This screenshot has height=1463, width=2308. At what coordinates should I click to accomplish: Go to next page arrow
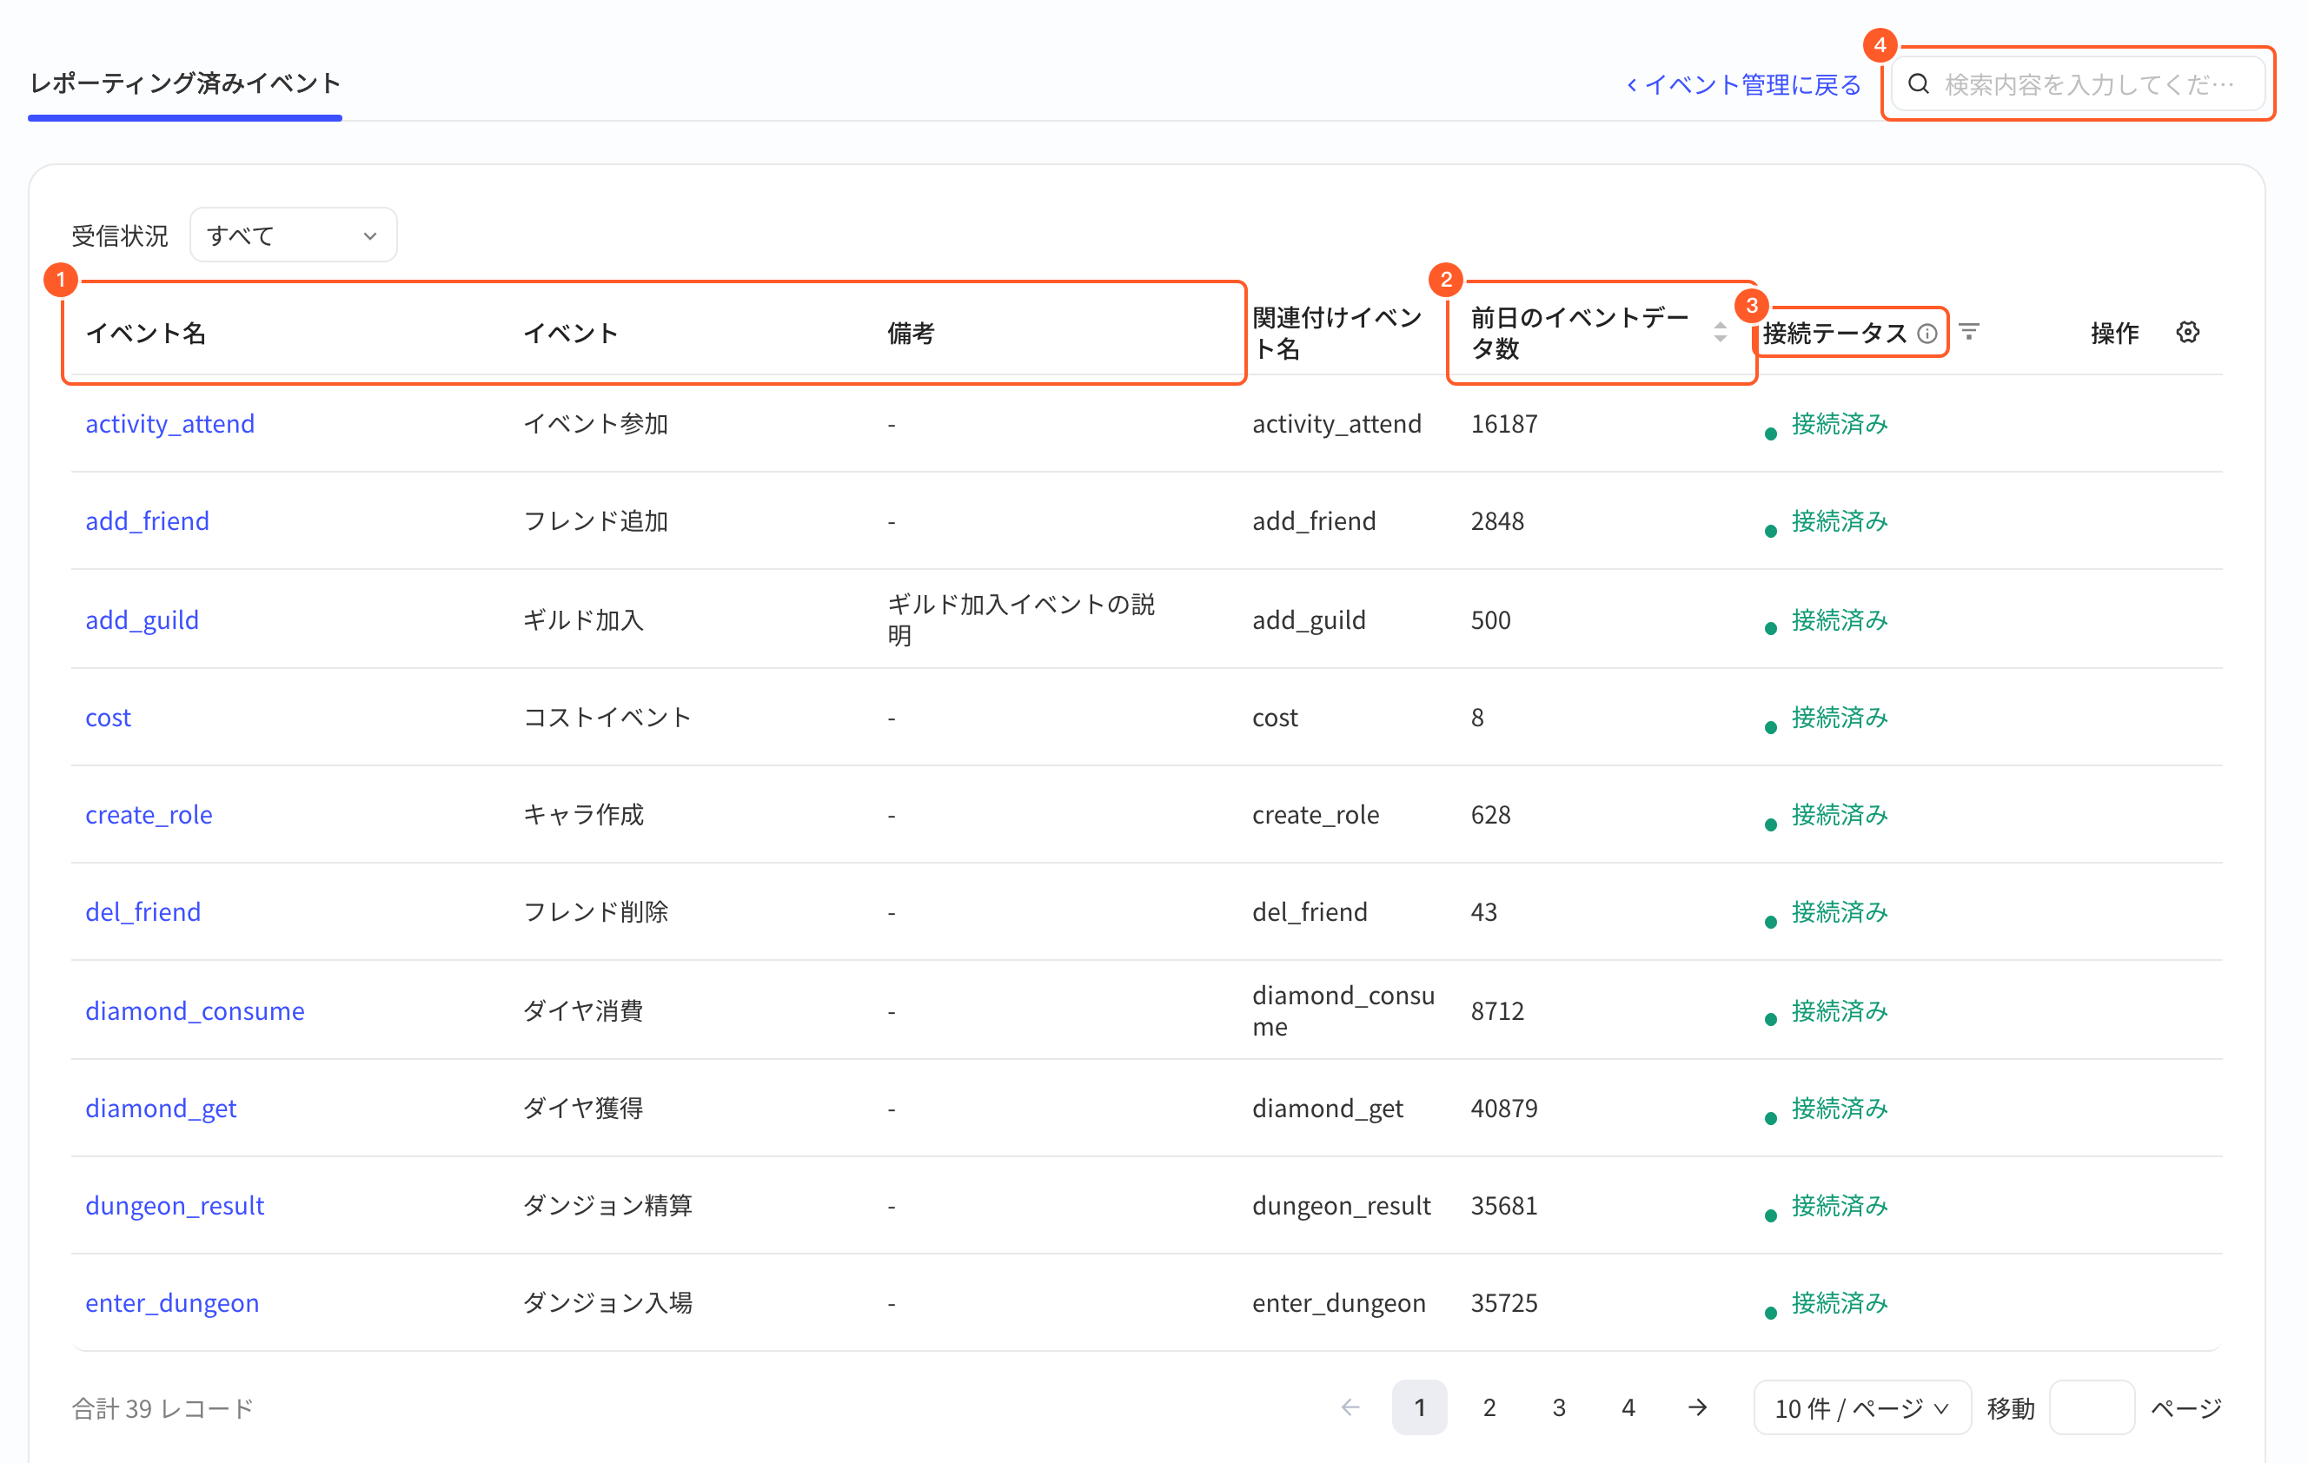click(1697, 1407)
